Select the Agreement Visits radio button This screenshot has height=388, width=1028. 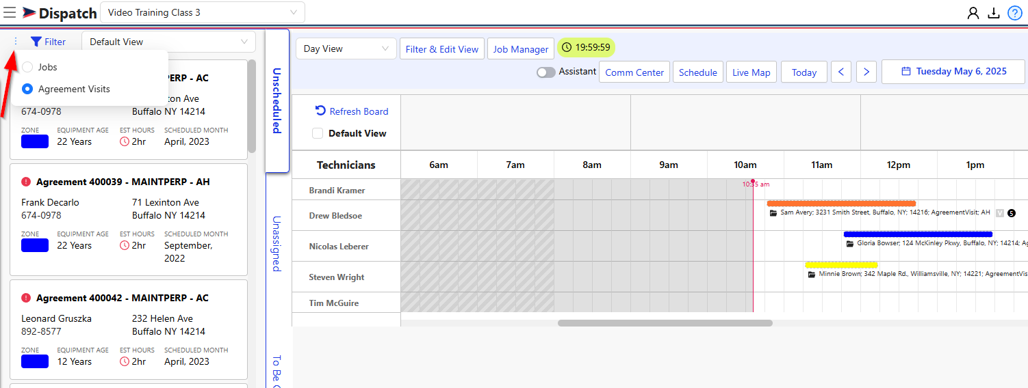[27, 89]
